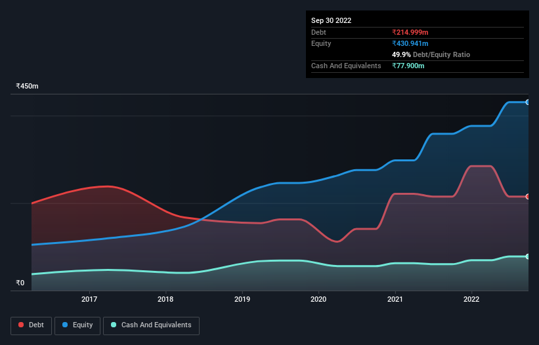Click the 2022 x-axis label
Screen dimensions: 539x345
click(471, 299)
